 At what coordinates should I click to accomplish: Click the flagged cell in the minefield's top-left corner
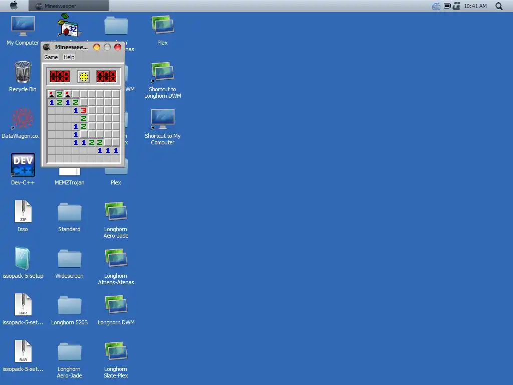tap(52, 94)
